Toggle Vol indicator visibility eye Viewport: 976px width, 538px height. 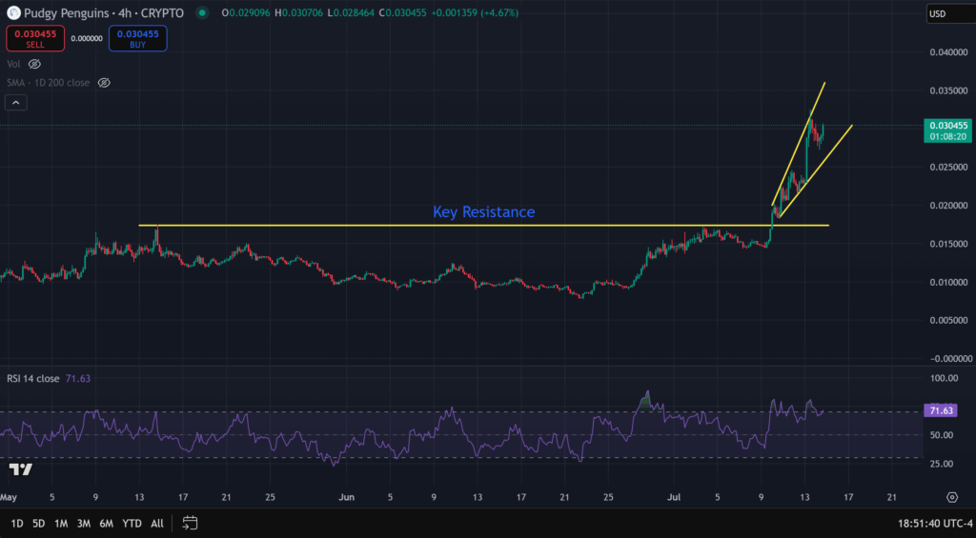coord(34,64)
